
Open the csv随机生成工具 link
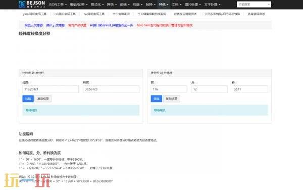coord(65,14)
